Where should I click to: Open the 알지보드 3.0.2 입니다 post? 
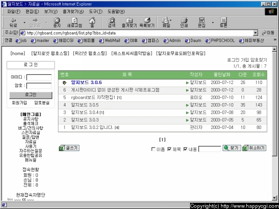pyautogui.click(x=92, y=128)
